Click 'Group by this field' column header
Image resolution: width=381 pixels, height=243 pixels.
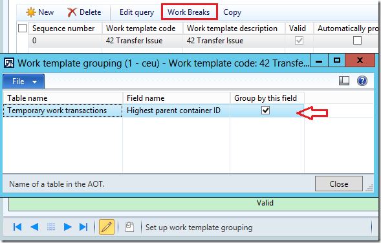(x=267, y=98)
